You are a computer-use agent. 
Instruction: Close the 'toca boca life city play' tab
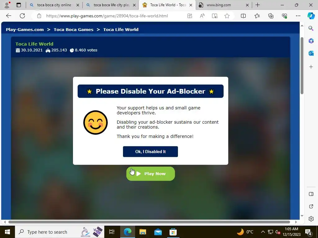click(x=134, y=5)
